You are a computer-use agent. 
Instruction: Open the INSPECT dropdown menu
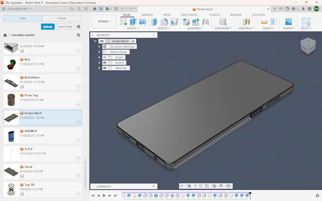[x=268, y=28]
